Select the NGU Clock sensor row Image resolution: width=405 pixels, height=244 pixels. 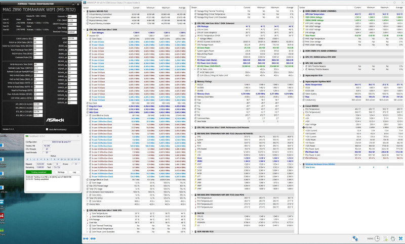[x=136, y=112]
